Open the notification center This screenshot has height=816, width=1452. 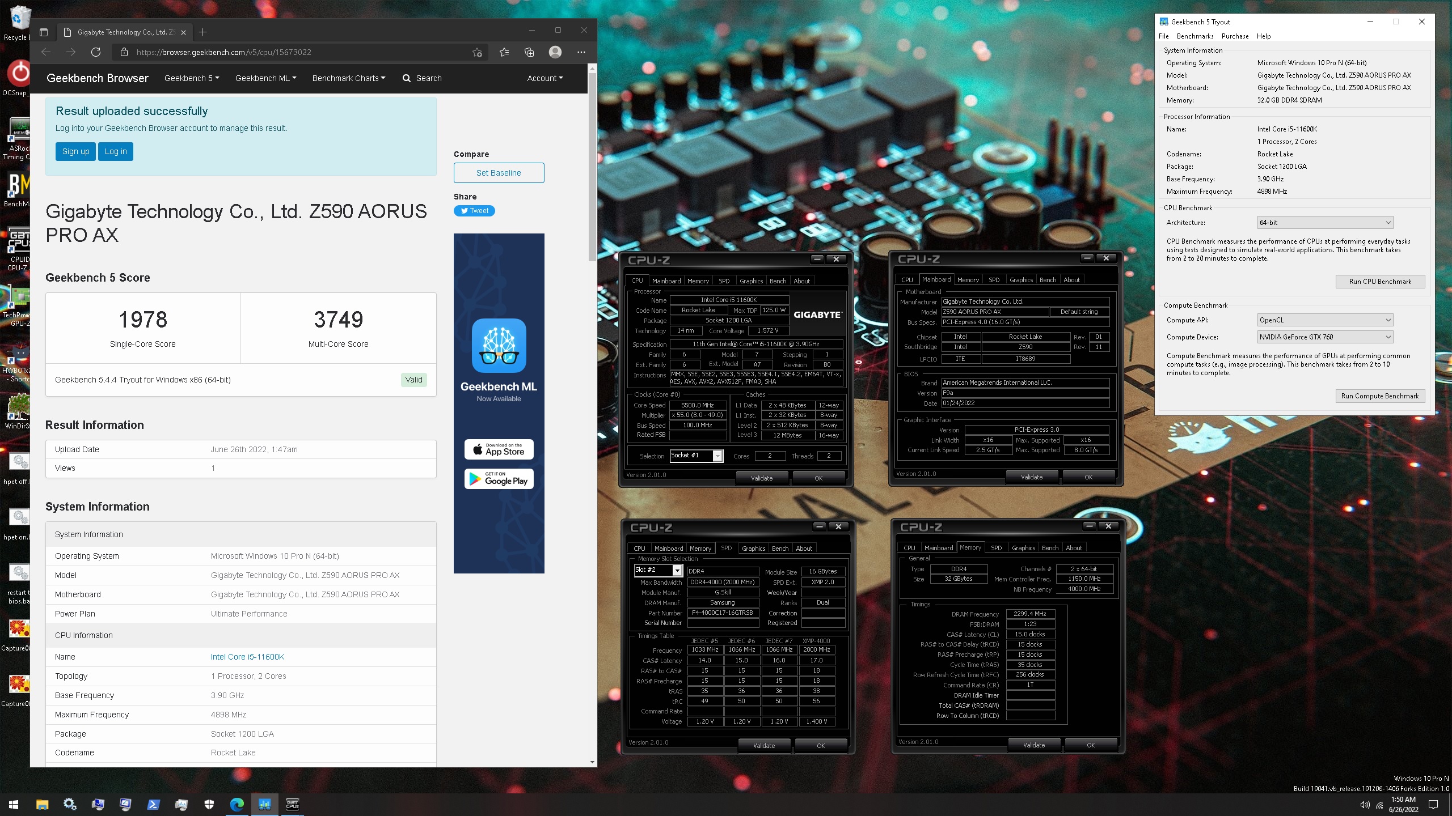pos(1433,805)
